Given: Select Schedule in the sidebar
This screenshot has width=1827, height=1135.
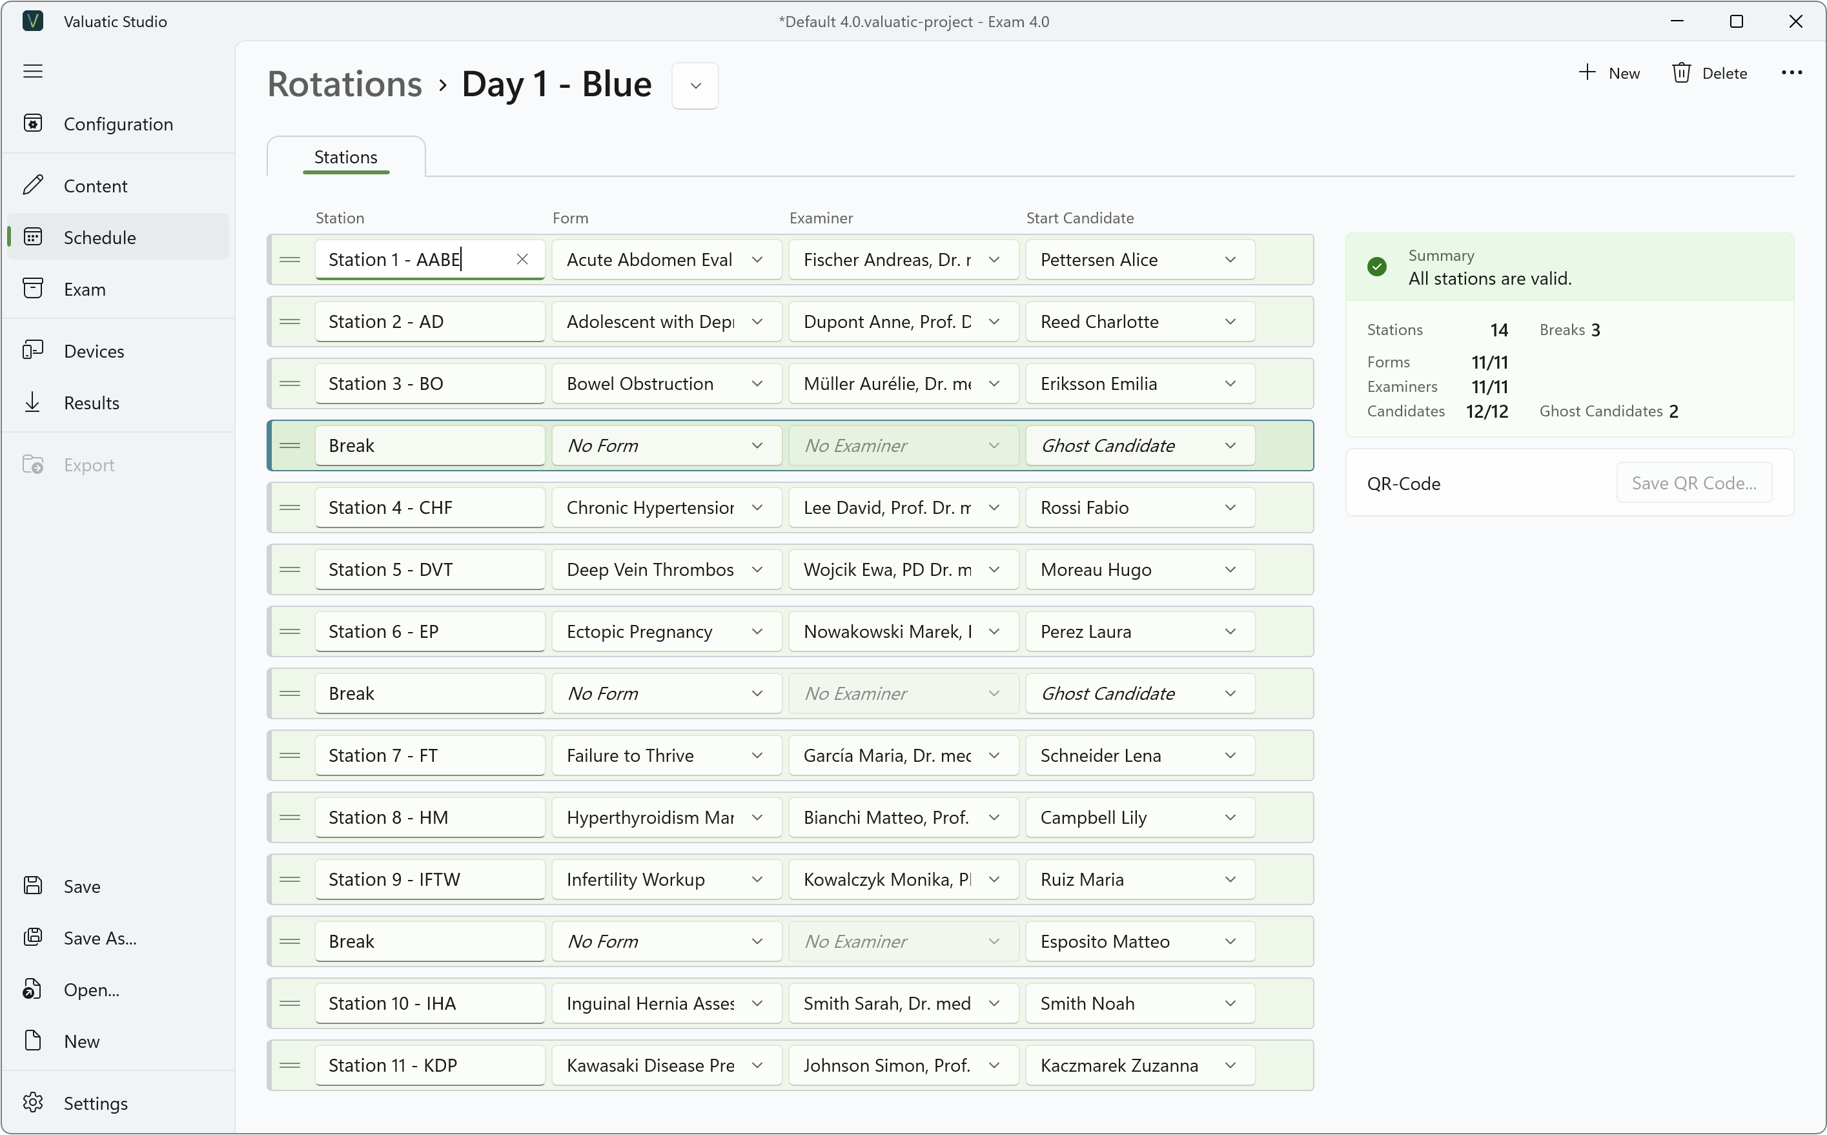Looking at the screenshot, I should point(118,237).
